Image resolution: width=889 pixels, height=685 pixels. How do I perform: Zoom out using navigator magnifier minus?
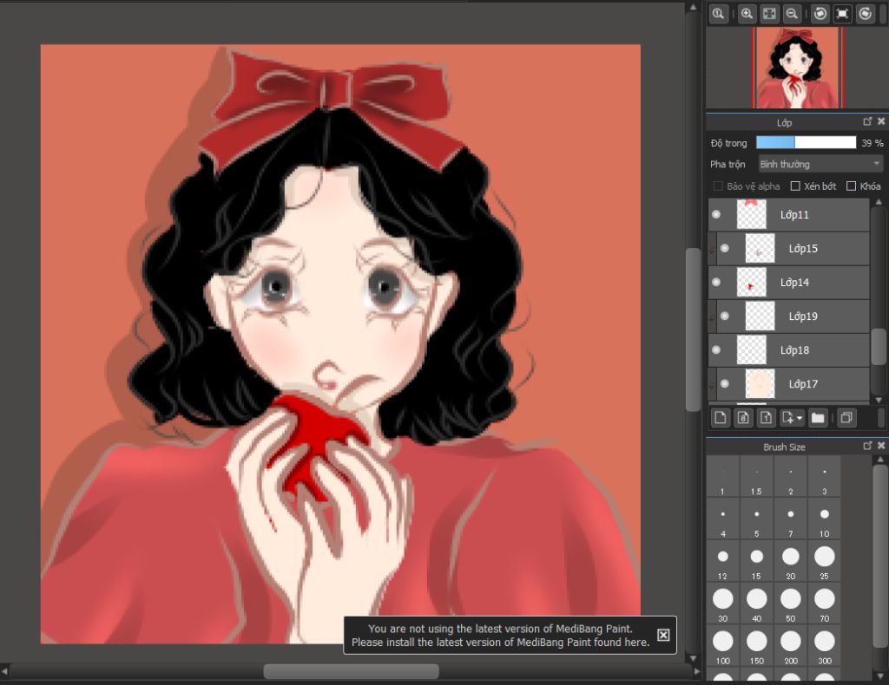[x=792, y=14]
